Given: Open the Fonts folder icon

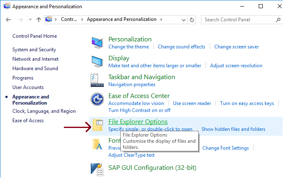Looking at the screenshot, I should 97,144.
